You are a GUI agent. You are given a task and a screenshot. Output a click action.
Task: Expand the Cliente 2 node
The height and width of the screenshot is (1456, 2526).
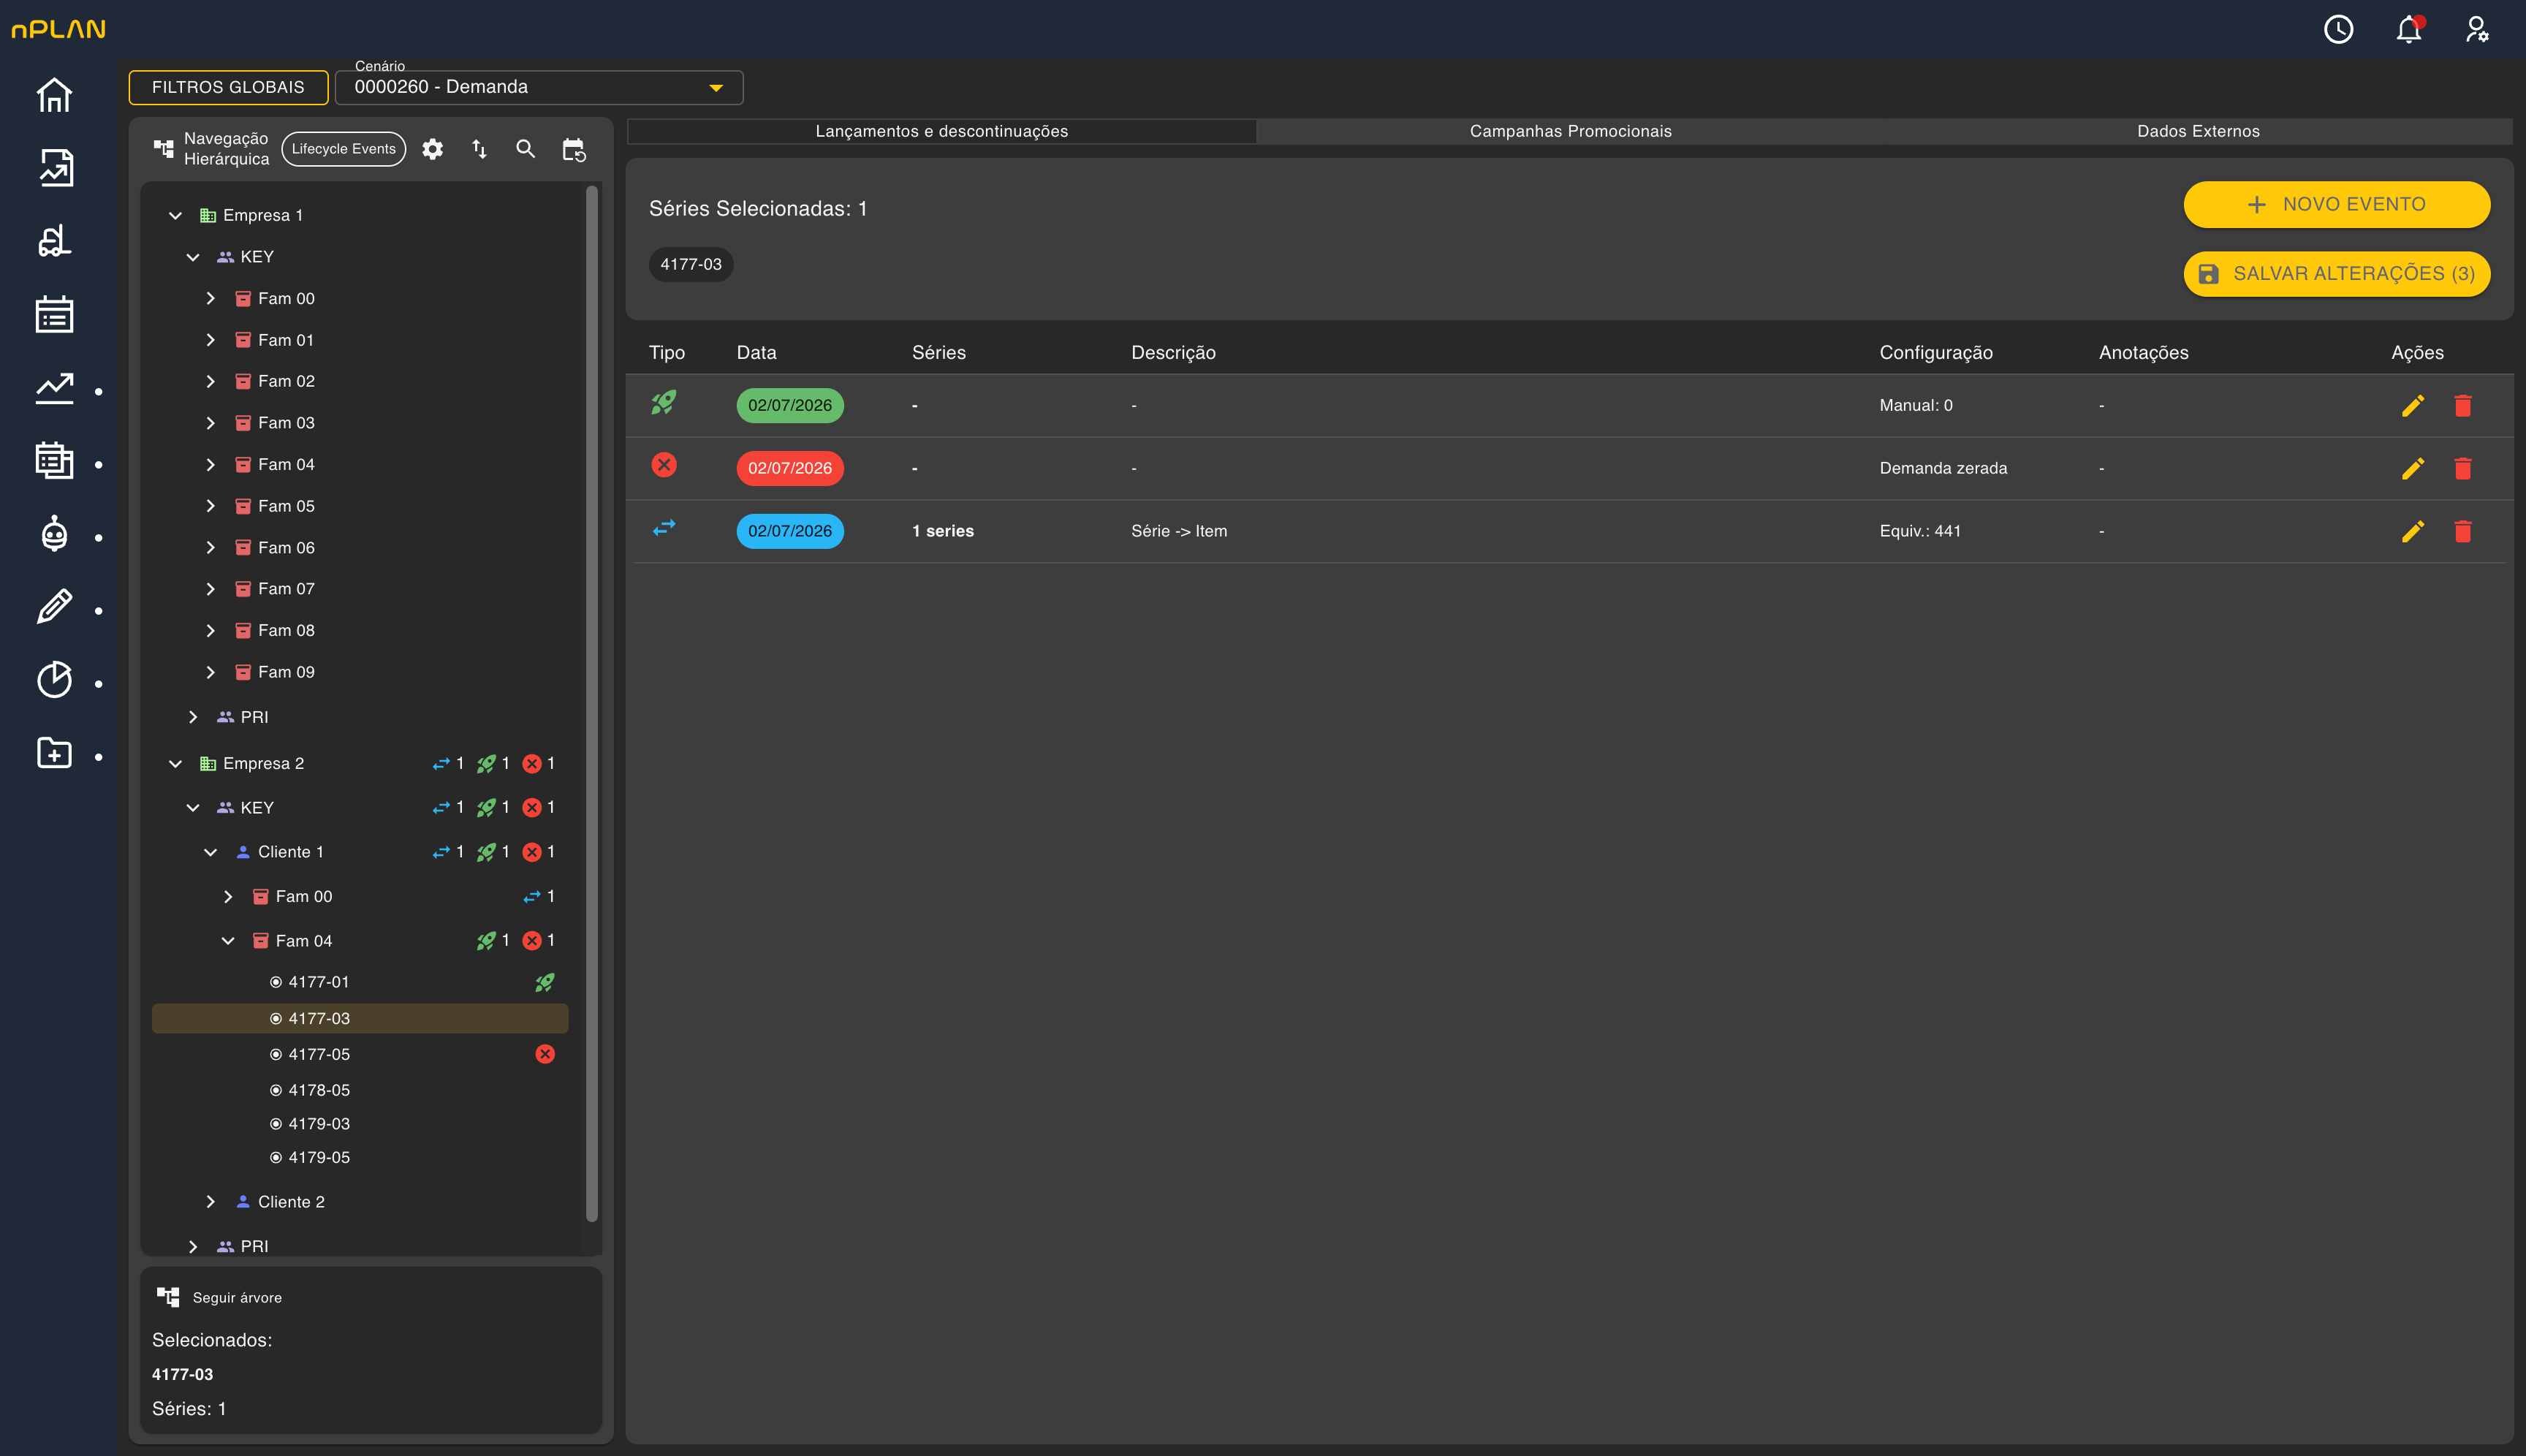(210, 1201)
